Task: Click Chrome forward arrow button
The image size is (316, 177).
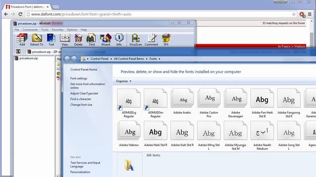Action: (x=13, y=14)
